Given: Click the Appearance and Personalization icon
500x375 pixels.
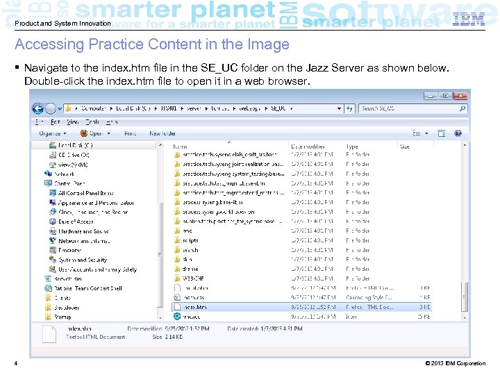Looking at the screenshot, I should tap(53, 203).
